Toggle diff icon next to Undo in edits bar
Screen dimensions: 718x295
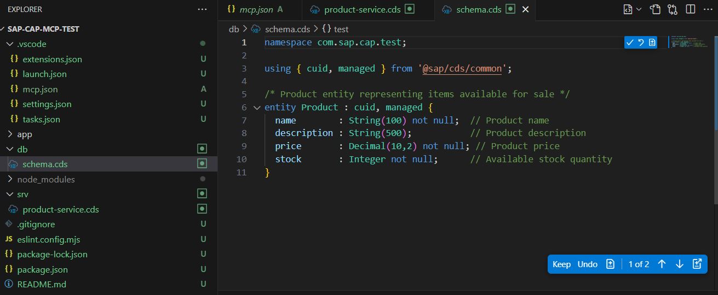coord(610,264)
